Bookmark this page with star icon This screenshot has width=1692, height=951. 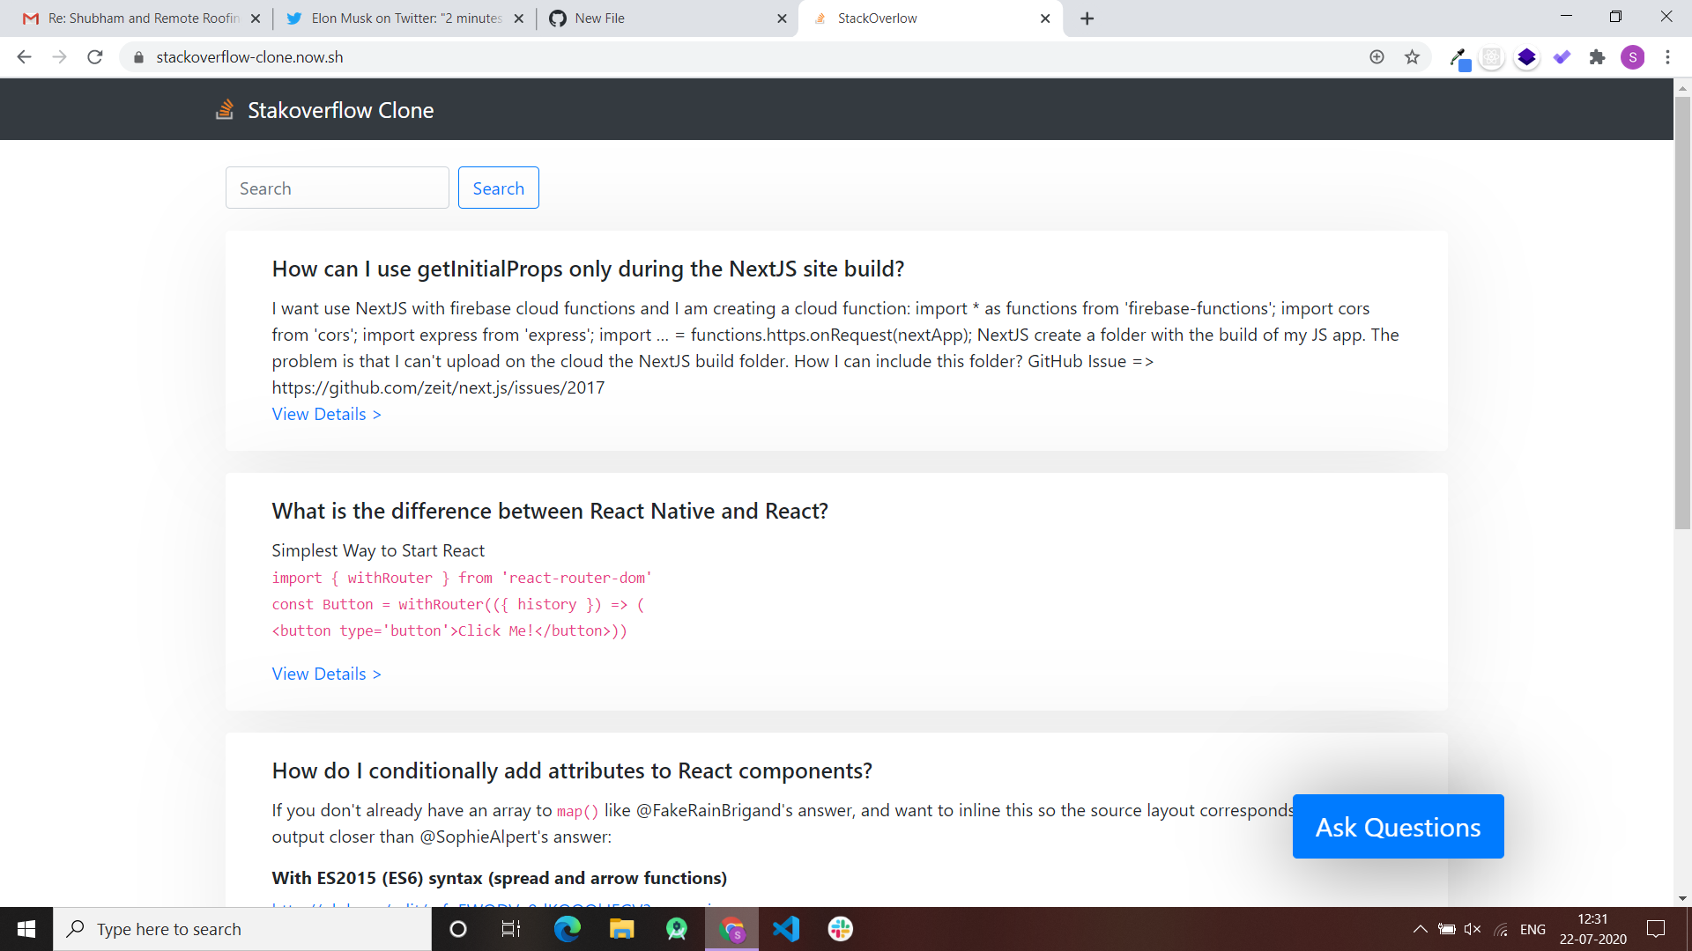tap(1413, 57)
